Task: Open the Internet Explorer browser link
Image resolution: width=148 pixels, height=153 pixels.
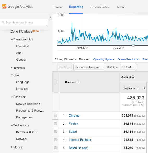Action: [x=80, y=140]
